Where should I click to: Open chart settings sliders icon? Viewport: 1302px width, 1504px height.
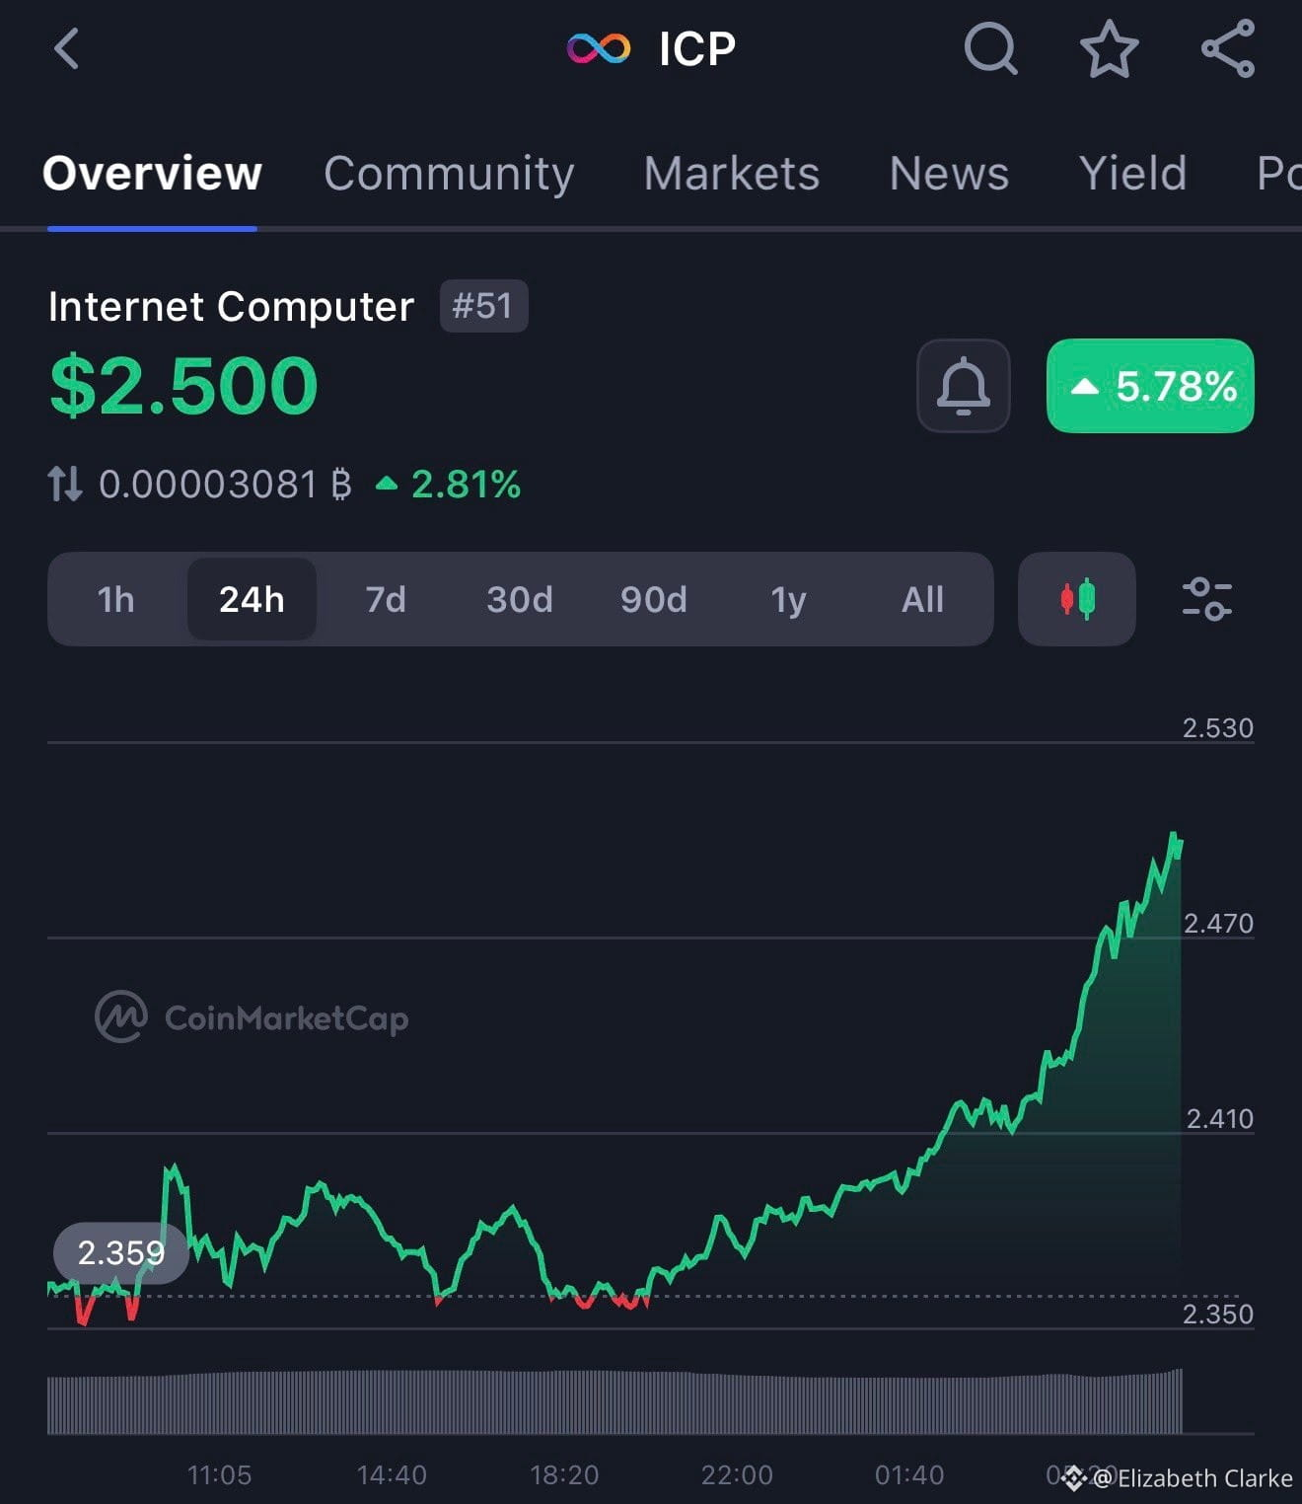click(x=1206, y=599)
